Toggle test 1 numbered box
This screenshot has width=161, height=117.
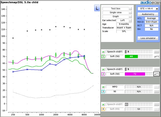pyautogui.click(x=103, y=56)
